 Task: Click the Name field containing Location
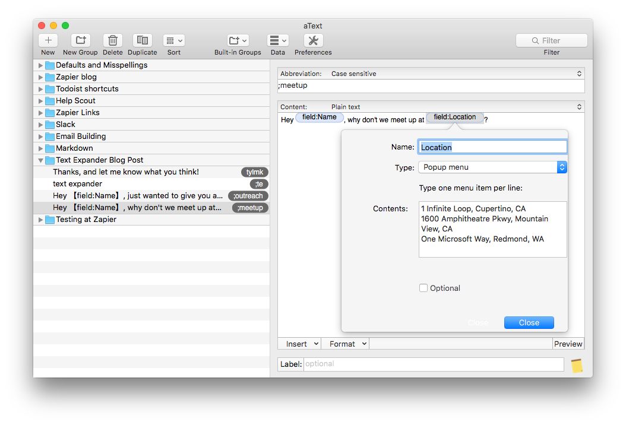[x=492, y=147]
